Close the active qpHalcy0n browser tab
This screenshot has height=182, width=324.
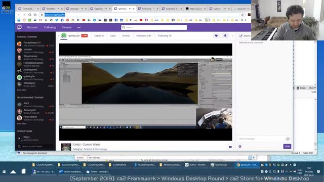pyautogui.click(x=134, y=9)
